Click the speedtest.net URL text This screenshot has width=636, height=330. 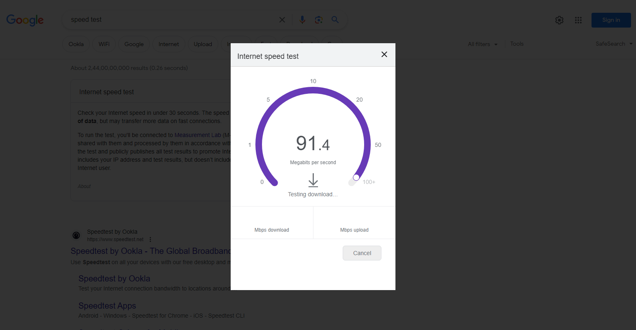(115, 239)
